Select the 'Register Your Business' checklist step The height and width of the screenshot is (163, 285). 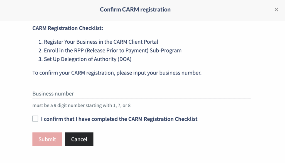coord(101,42)
